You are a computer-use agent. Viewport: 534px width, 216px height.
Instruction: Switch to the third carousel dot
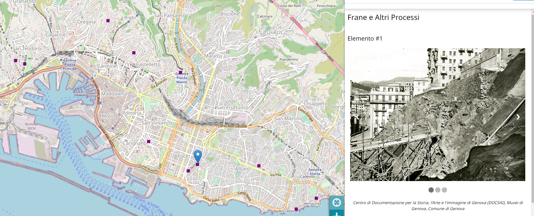pos(444,190)
